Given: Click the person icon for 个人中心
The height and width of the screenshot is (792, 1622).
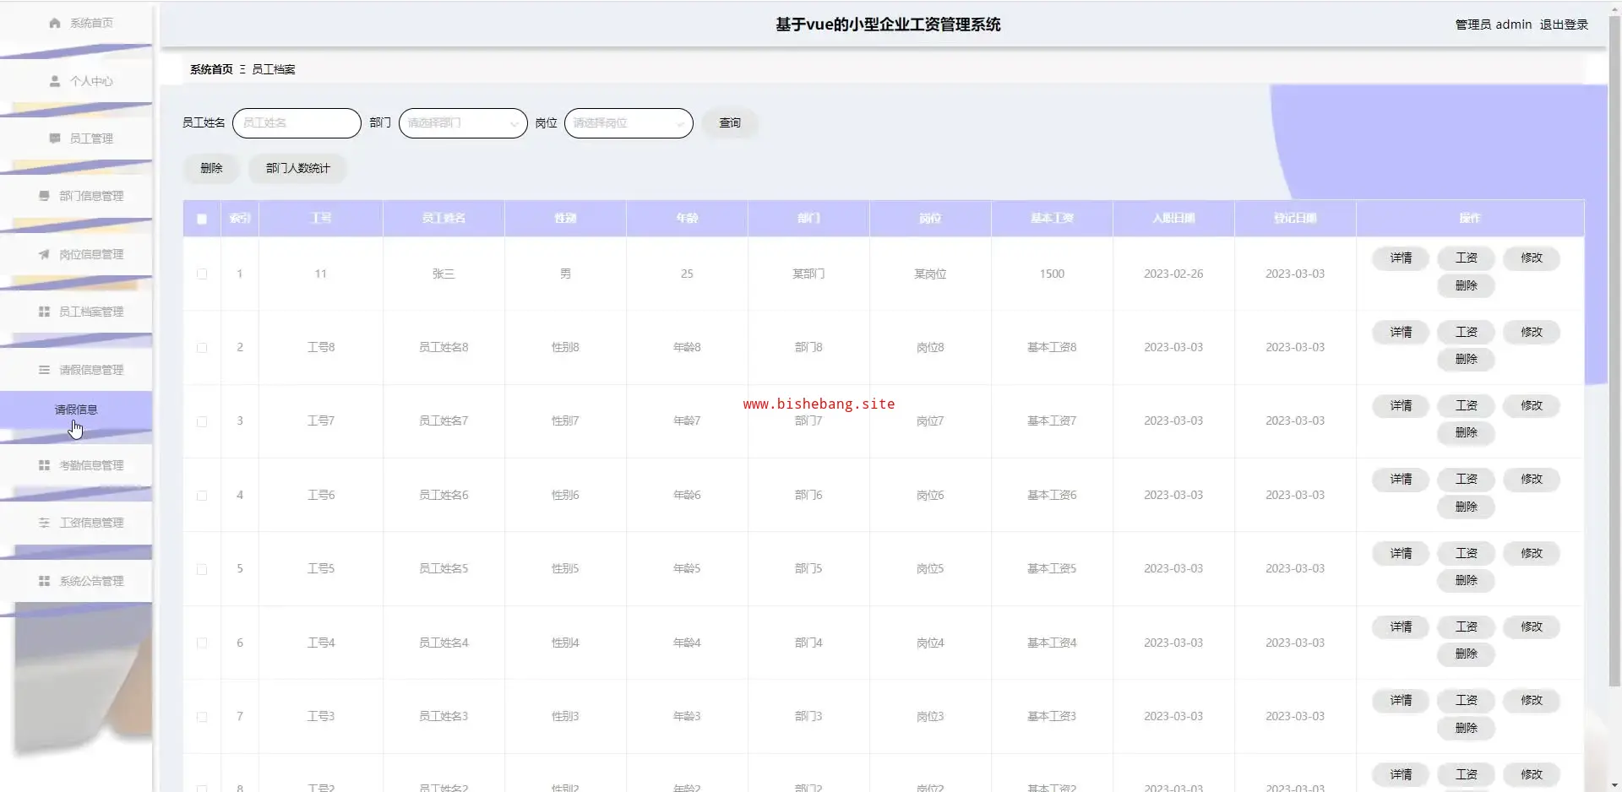Looking at the screenshot, I should pos(55,81).
